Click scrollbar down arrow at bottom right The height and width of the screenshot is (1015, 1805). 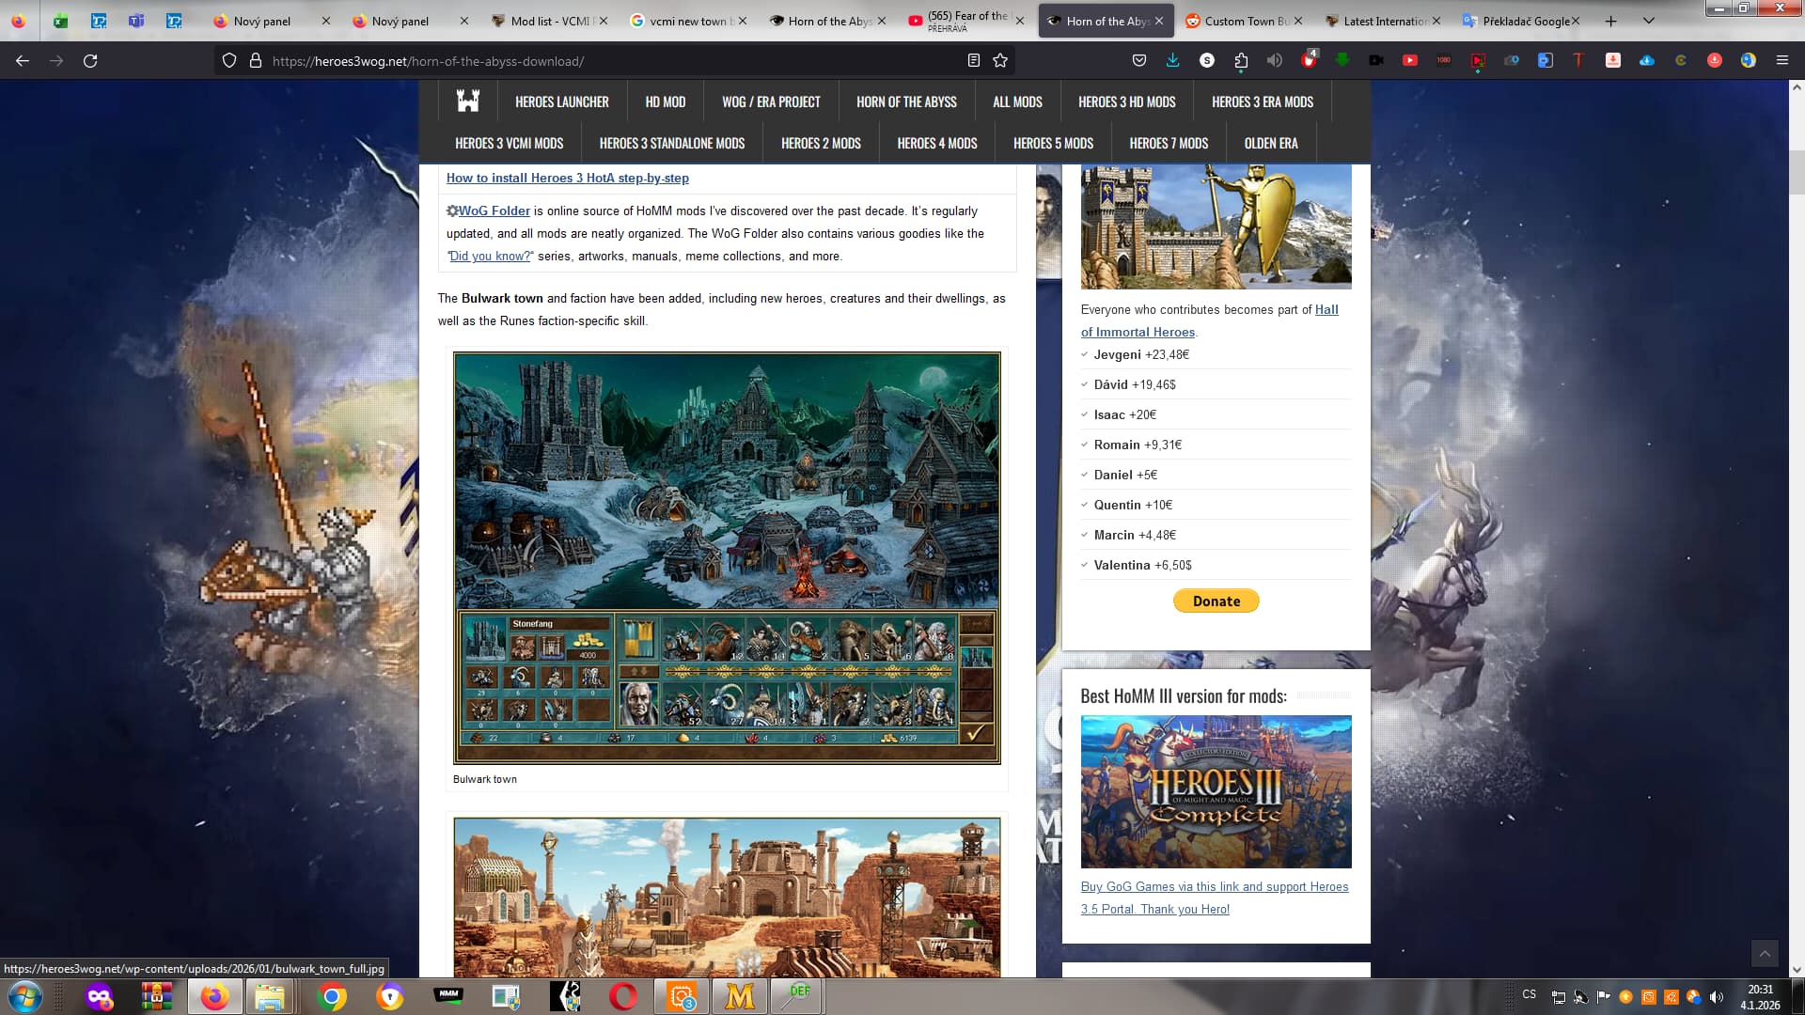click(1797, 969)
